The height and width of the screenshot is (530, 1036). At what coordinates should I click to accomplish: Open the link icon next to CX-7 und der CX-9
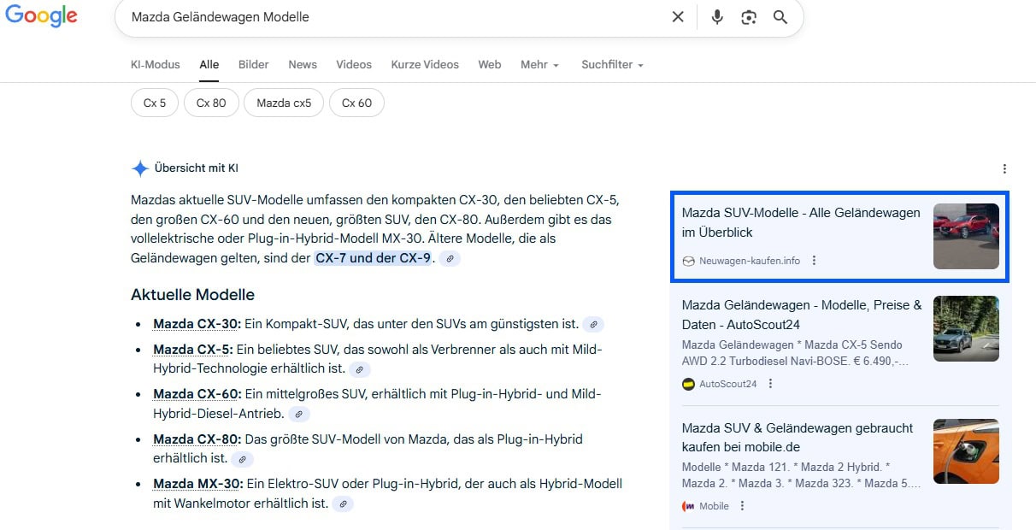tap(449, 257)
